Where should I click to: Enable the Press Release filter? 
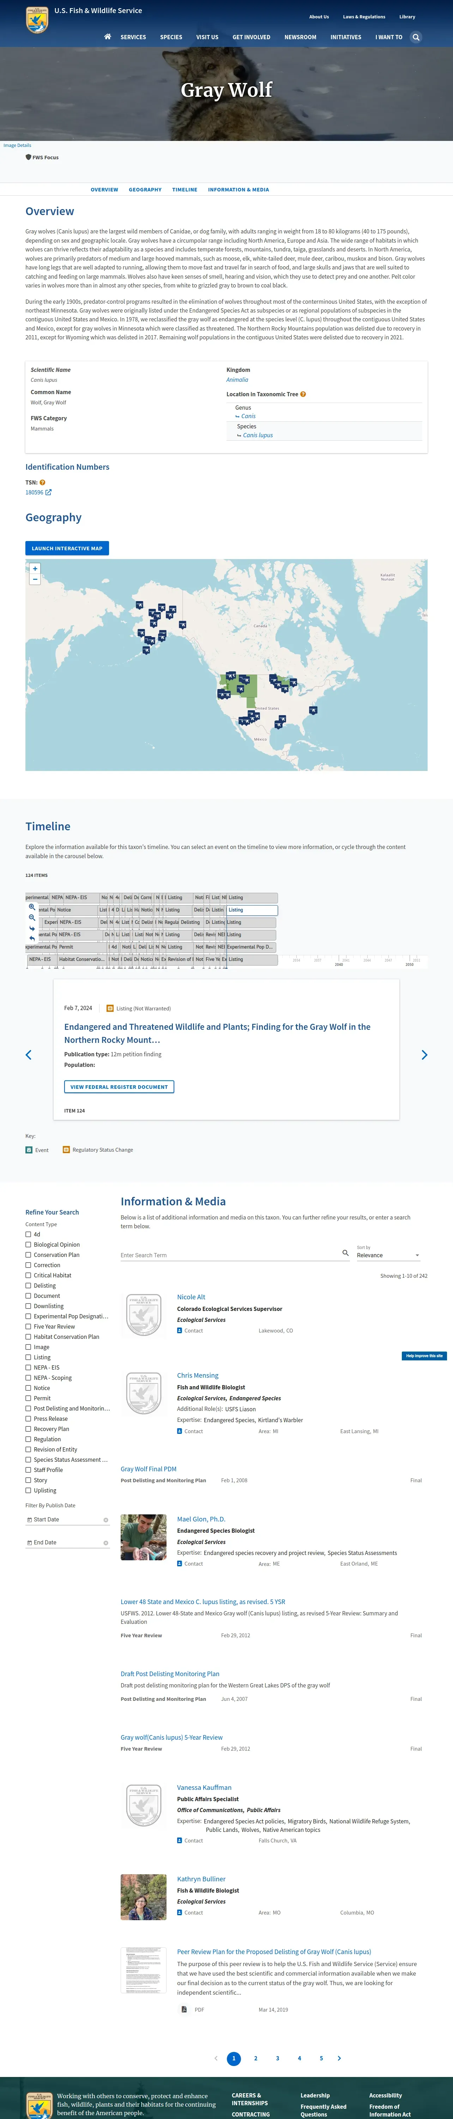pyautogui.click(x=28, y=1419)
